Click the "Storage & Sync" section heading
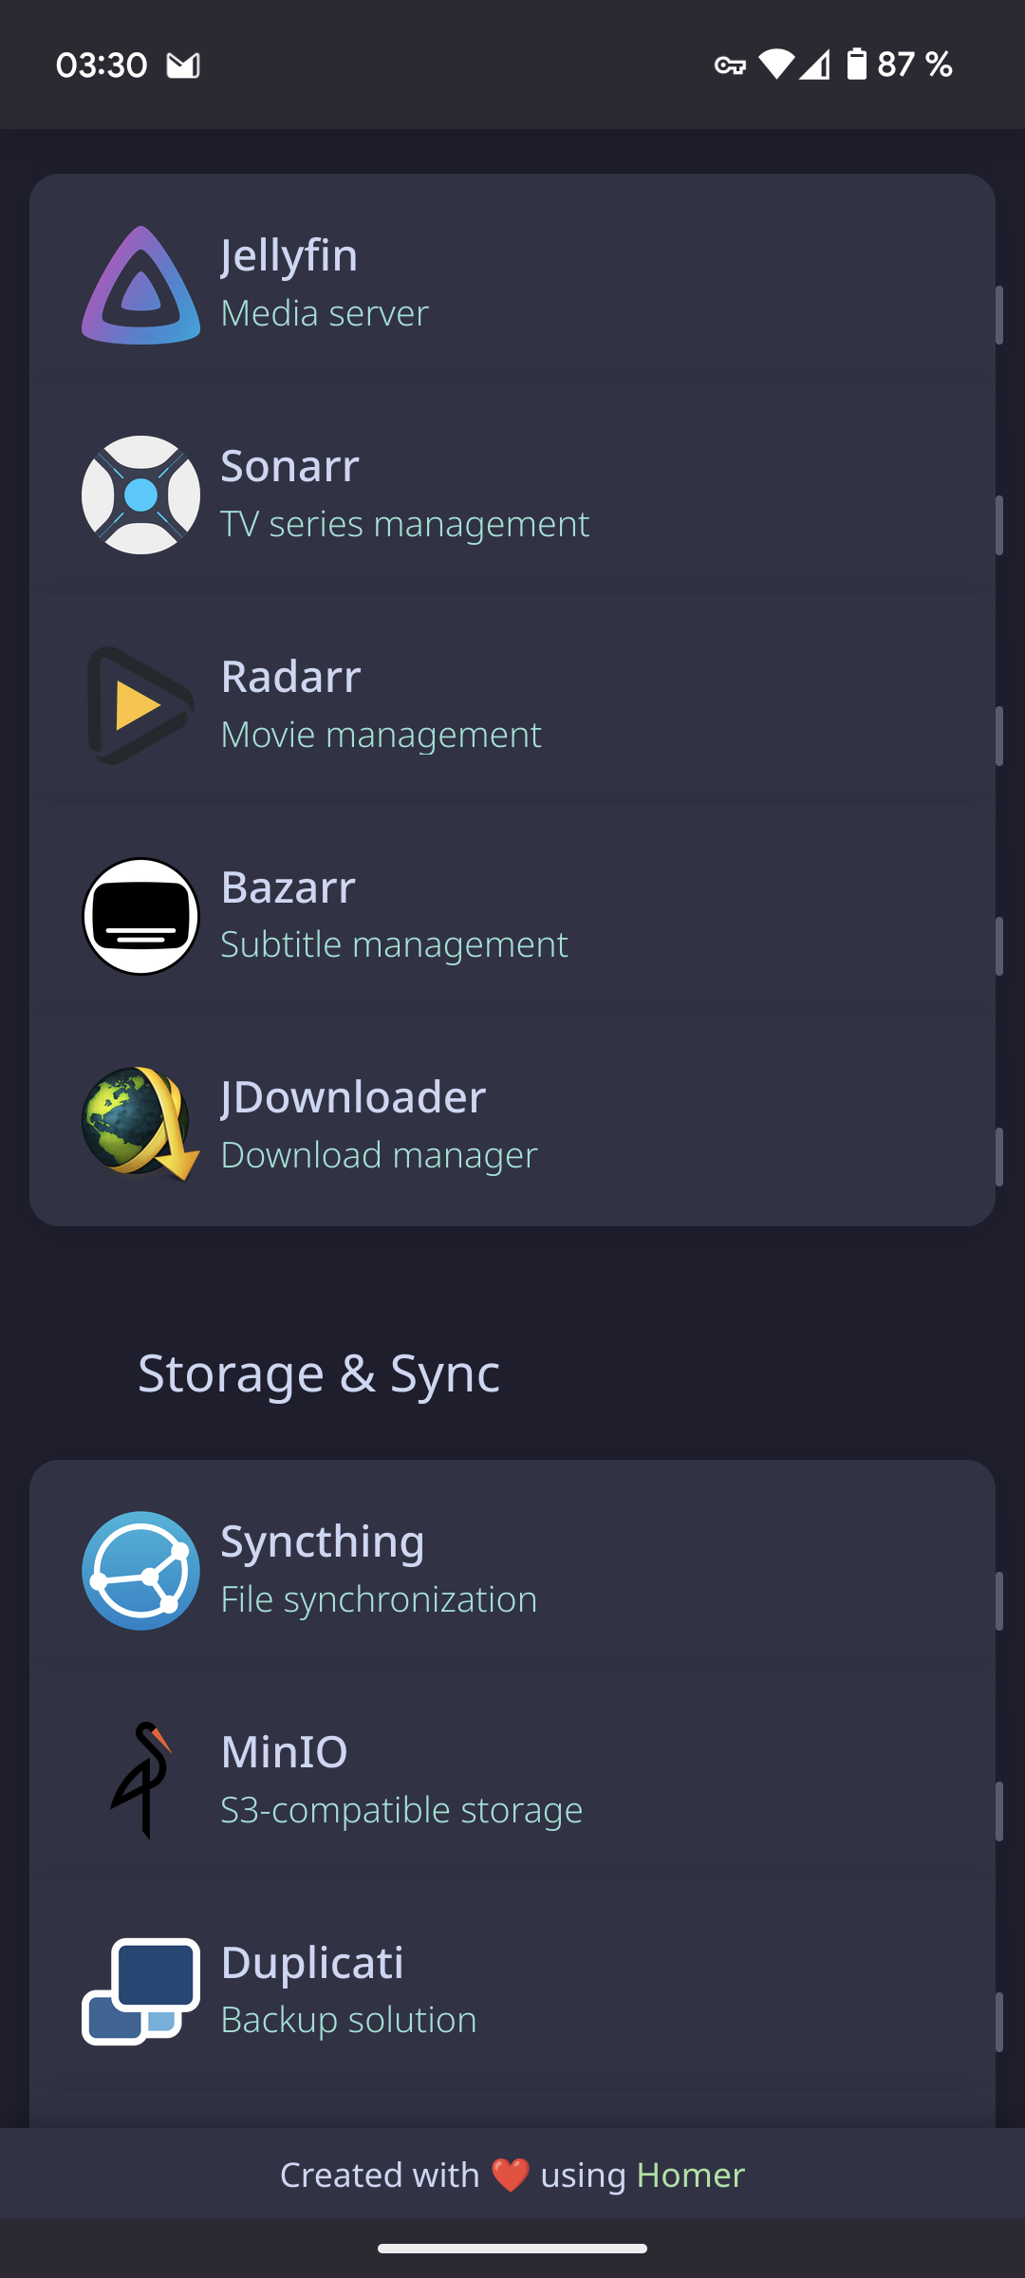Image resolution: width=1025 pixels, height=2278 pixels. point(319,1373)
